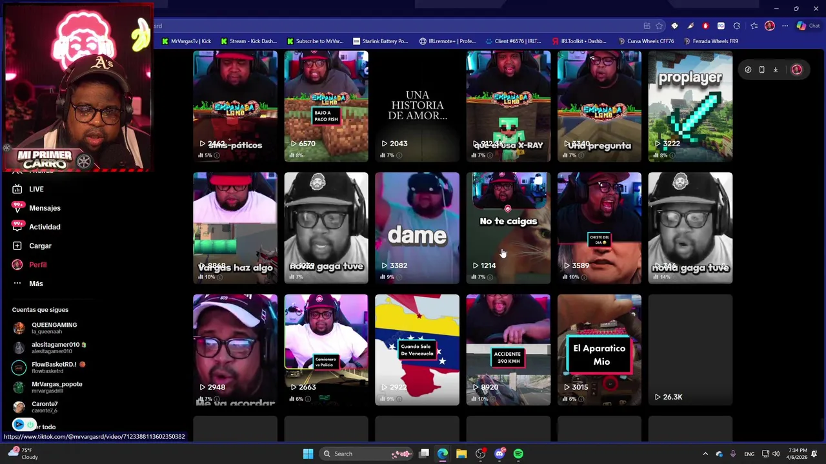Open Starlink Battery Po... bookmark

click(x=381, y=41)
